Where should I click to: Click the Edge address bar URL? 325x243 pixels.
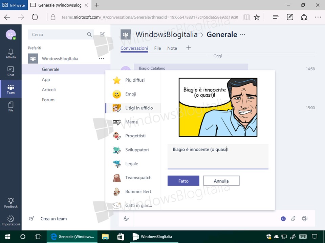click(150, 17)
